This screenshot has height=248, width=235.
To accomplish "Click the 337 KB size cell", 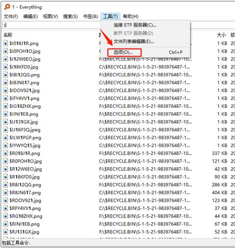I will coord(219,153).
